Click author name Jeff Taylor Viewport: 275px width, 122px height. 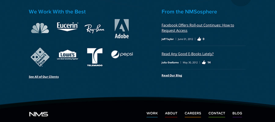(167, 39)
